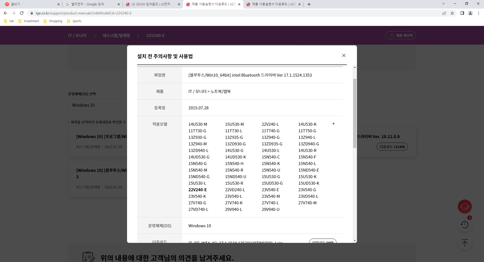This screenshot has height=262, width=484.
Task: Close the LG 22V24 검색결과 tab
Action: tap(179, 4)
